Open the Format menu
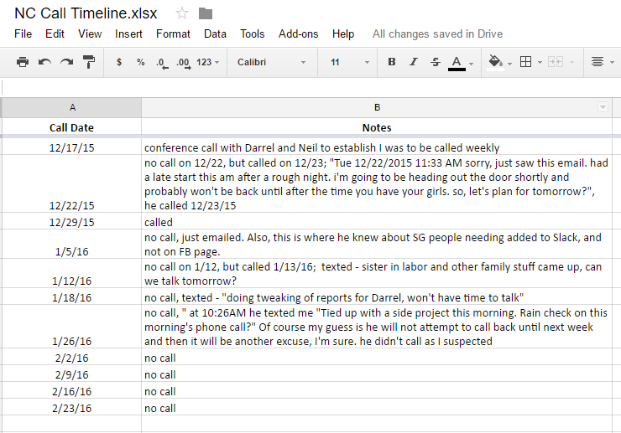 [173, 34]
